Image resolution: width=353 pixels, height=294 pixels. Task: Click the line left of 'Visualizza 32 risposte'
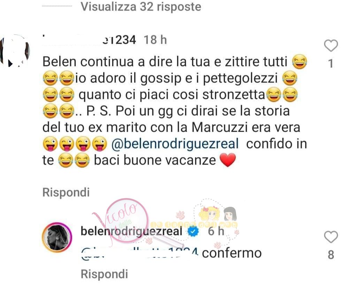point(57,7)
